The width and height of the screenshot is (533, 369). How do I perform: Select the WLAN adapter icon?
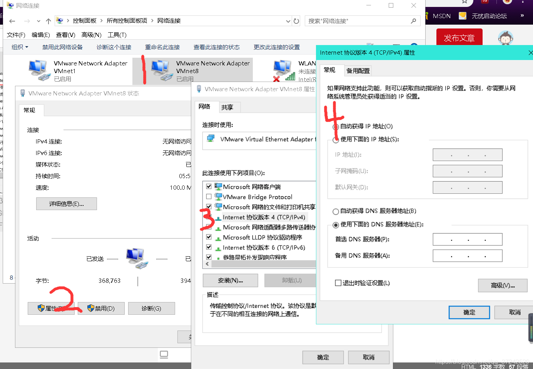click(284, 71)
